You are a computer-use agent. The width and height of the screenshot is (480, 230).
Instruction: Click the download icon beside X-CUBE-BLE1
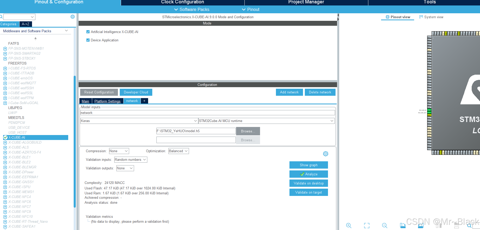coord(5,157)
